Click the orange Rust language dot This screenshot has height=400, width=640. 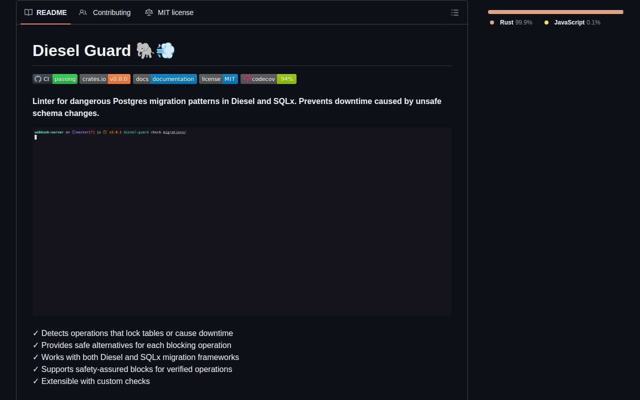492,22
